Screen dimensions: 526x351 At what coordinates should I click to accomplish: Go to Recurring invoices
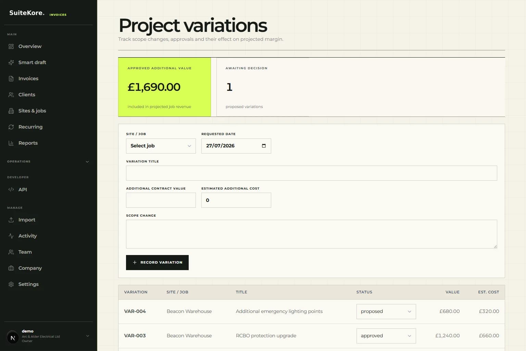48,127
